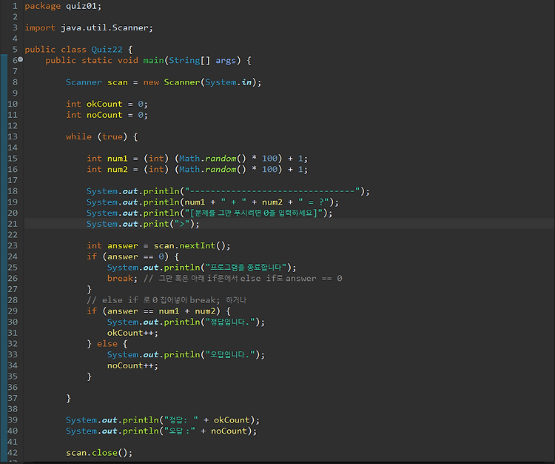Click the closing brace on line 35
Image resolution: width=555 pixels, height=464 pixels.
click(x=90, y=377)
